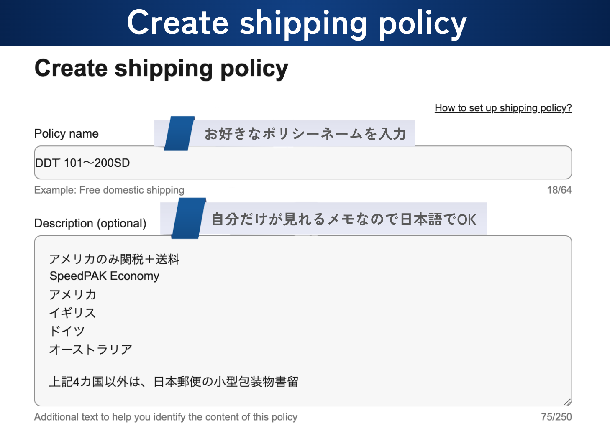Image resolution: width=610 pixels, height=439 pixels.
Task: Click the last description line about 日本郵便
Action: pyautogui.click(x=174, y=382)
